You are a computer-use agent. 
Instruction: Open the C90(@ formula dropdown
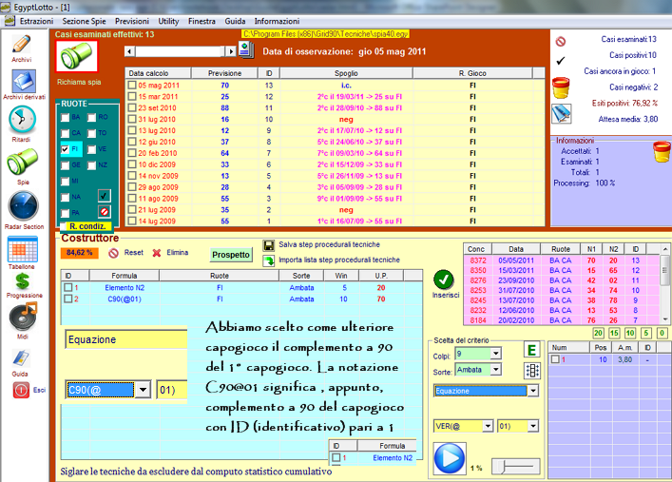tap(144, 390)
